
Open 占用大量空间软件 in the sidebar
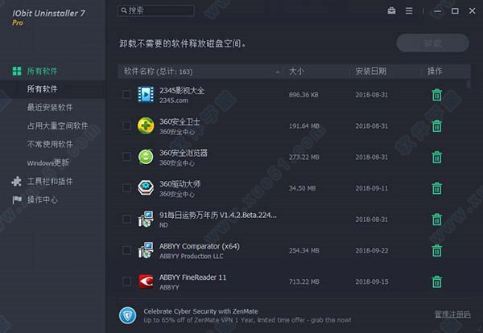tap(57, 125)
